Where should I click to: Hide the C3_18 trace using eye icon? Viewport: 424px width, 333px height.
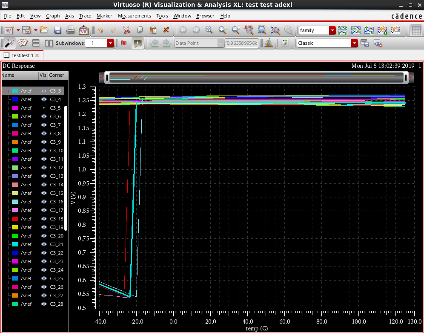(x=43, y=219)
